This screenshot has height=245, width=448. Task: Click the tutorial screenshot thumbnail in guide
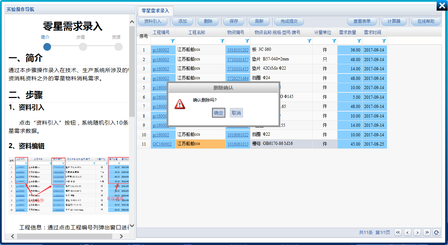click(69, 186)
